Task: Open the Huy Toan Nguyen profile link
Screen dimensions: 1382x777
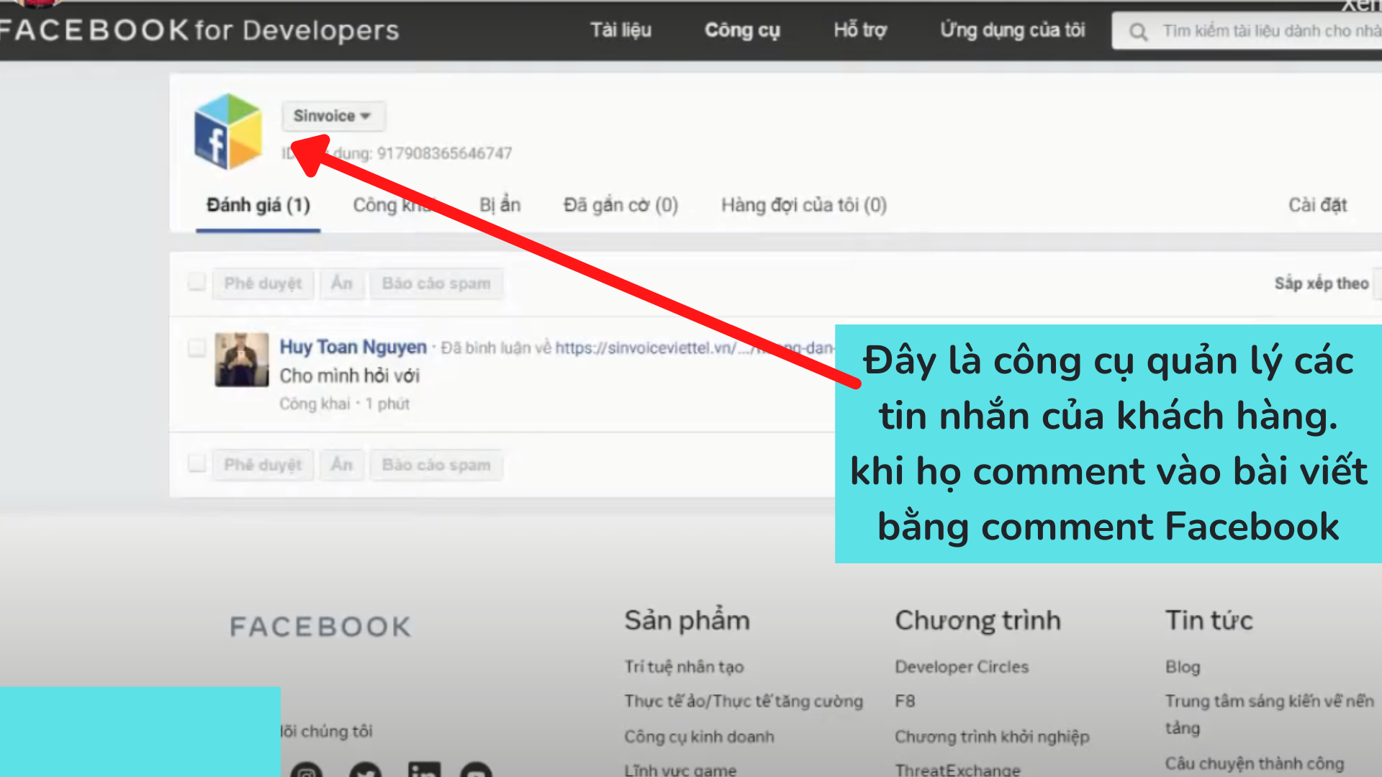Action: (x=353, y=347)
